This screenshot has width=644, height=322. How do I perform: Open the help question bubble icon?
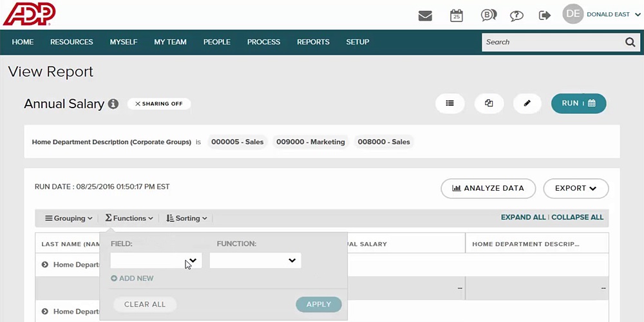click(x=516, y=15)
